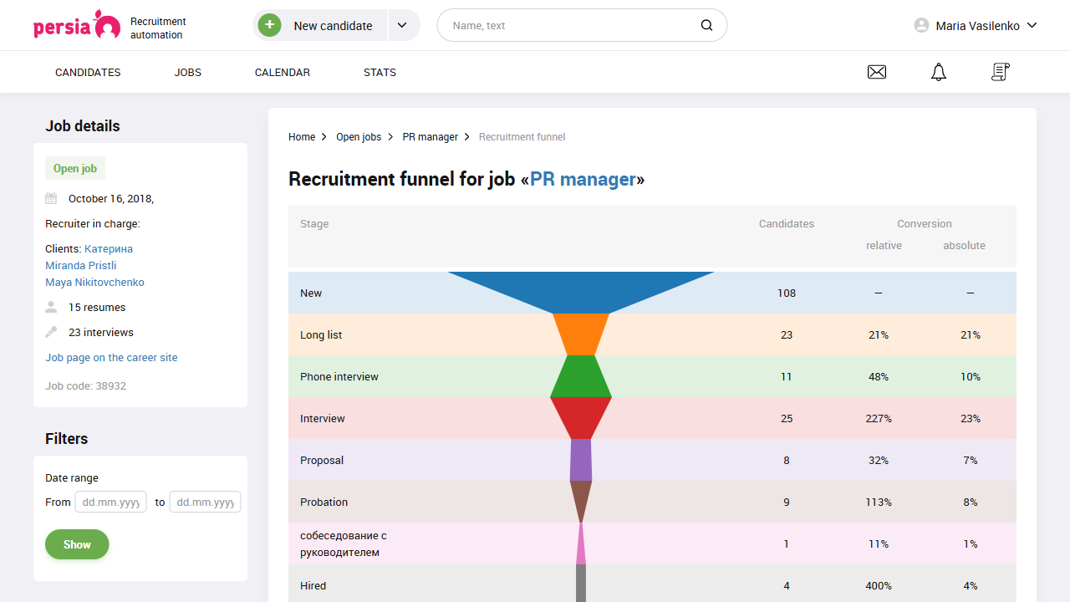The image size is (1070, 602).
Task: Click the From date range input field
Action: 110,502
